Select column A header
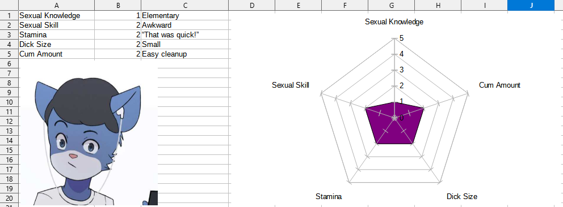The image size is (563, 207). coord(56,5)
